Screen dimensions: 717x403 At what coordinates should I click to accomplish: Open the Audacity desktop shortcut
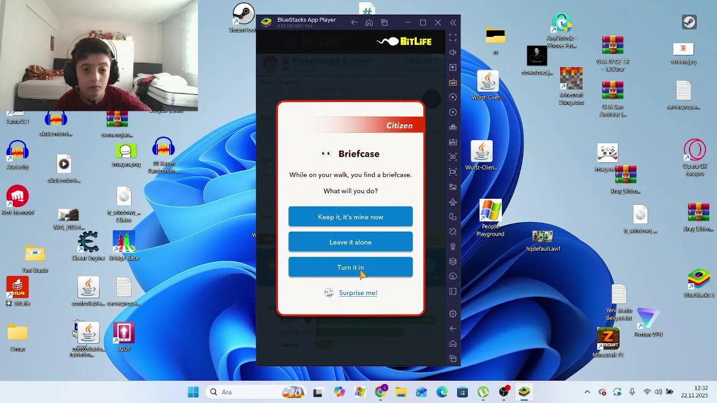coord(18,155)
